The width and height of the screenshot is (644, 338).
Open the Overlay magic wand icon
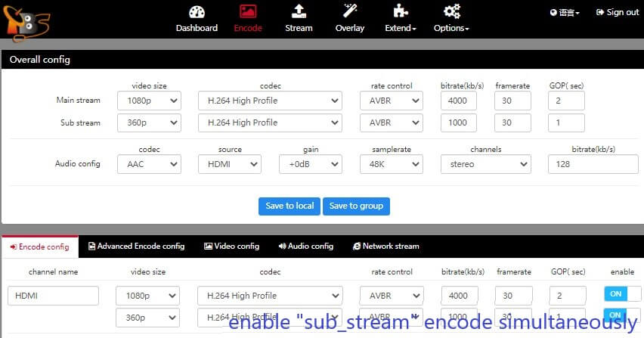pyautogui.click(x=349, y=12)
